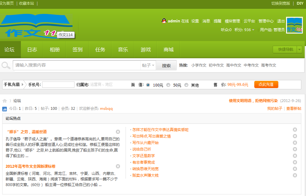Open the announcement 使用文明用语，拒绝网络污染
This screenshot has width=306, height=196.
[x=253, y=101]
